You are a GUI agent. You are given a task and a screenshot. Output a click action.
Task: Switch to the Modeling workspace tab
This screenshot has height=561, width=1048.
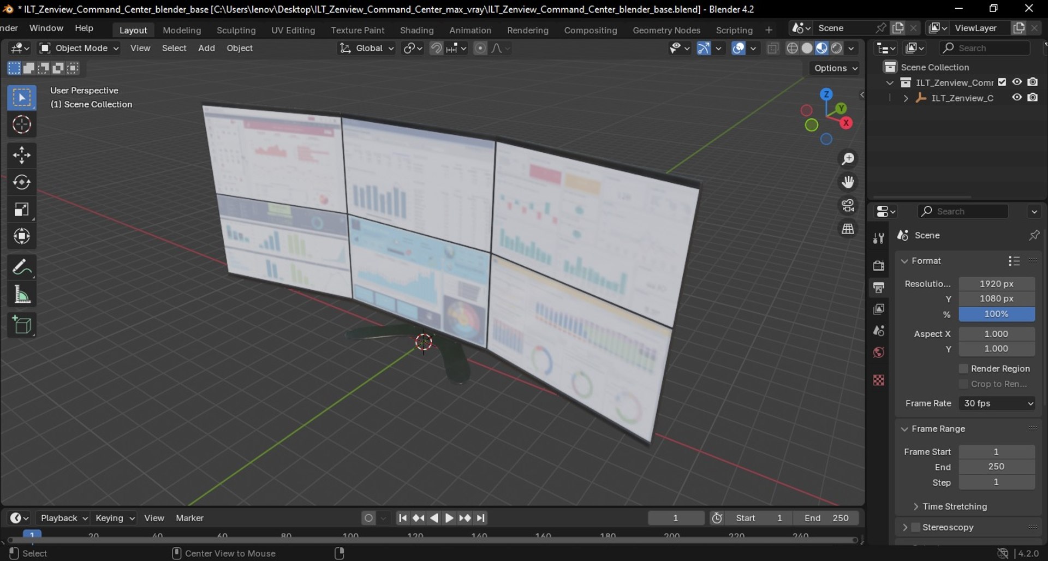pyautogui.click(x=182, y=31)
